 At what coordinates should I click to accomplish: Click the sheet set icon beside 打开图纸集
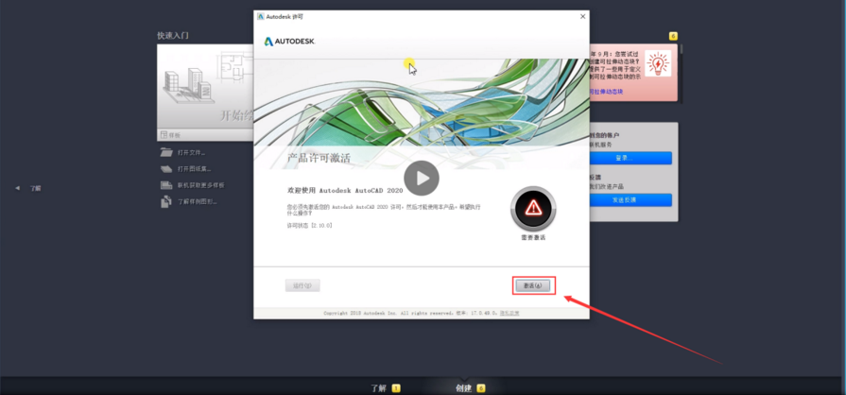[166, 169]
